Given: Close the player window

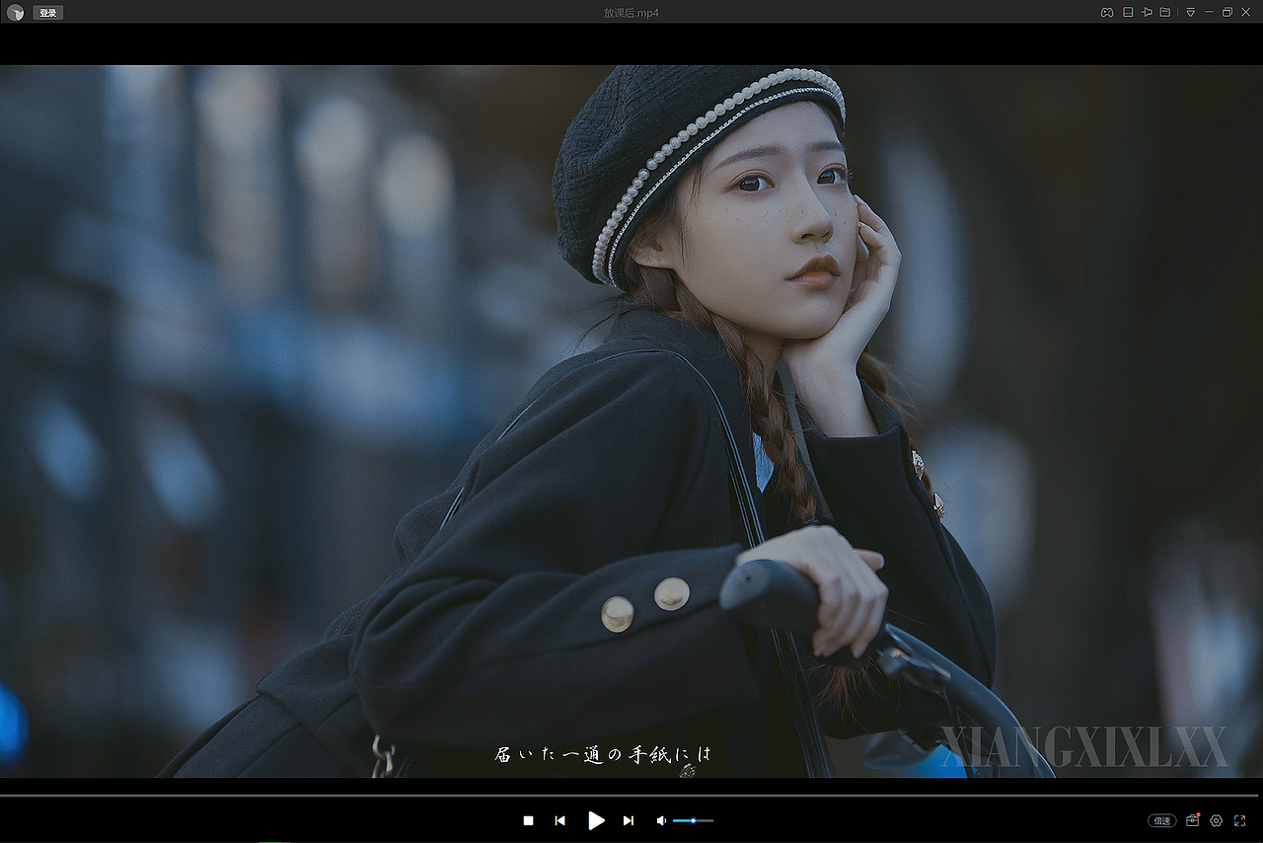Looking at the screenshot, I should click(1245, 12).
